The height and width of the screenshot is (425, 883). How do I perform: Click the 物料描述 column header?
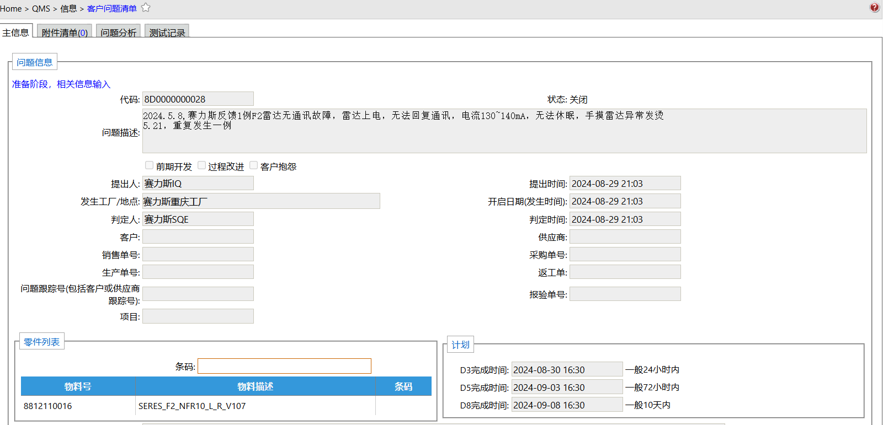pyautogui.click(x=256, y=386)
